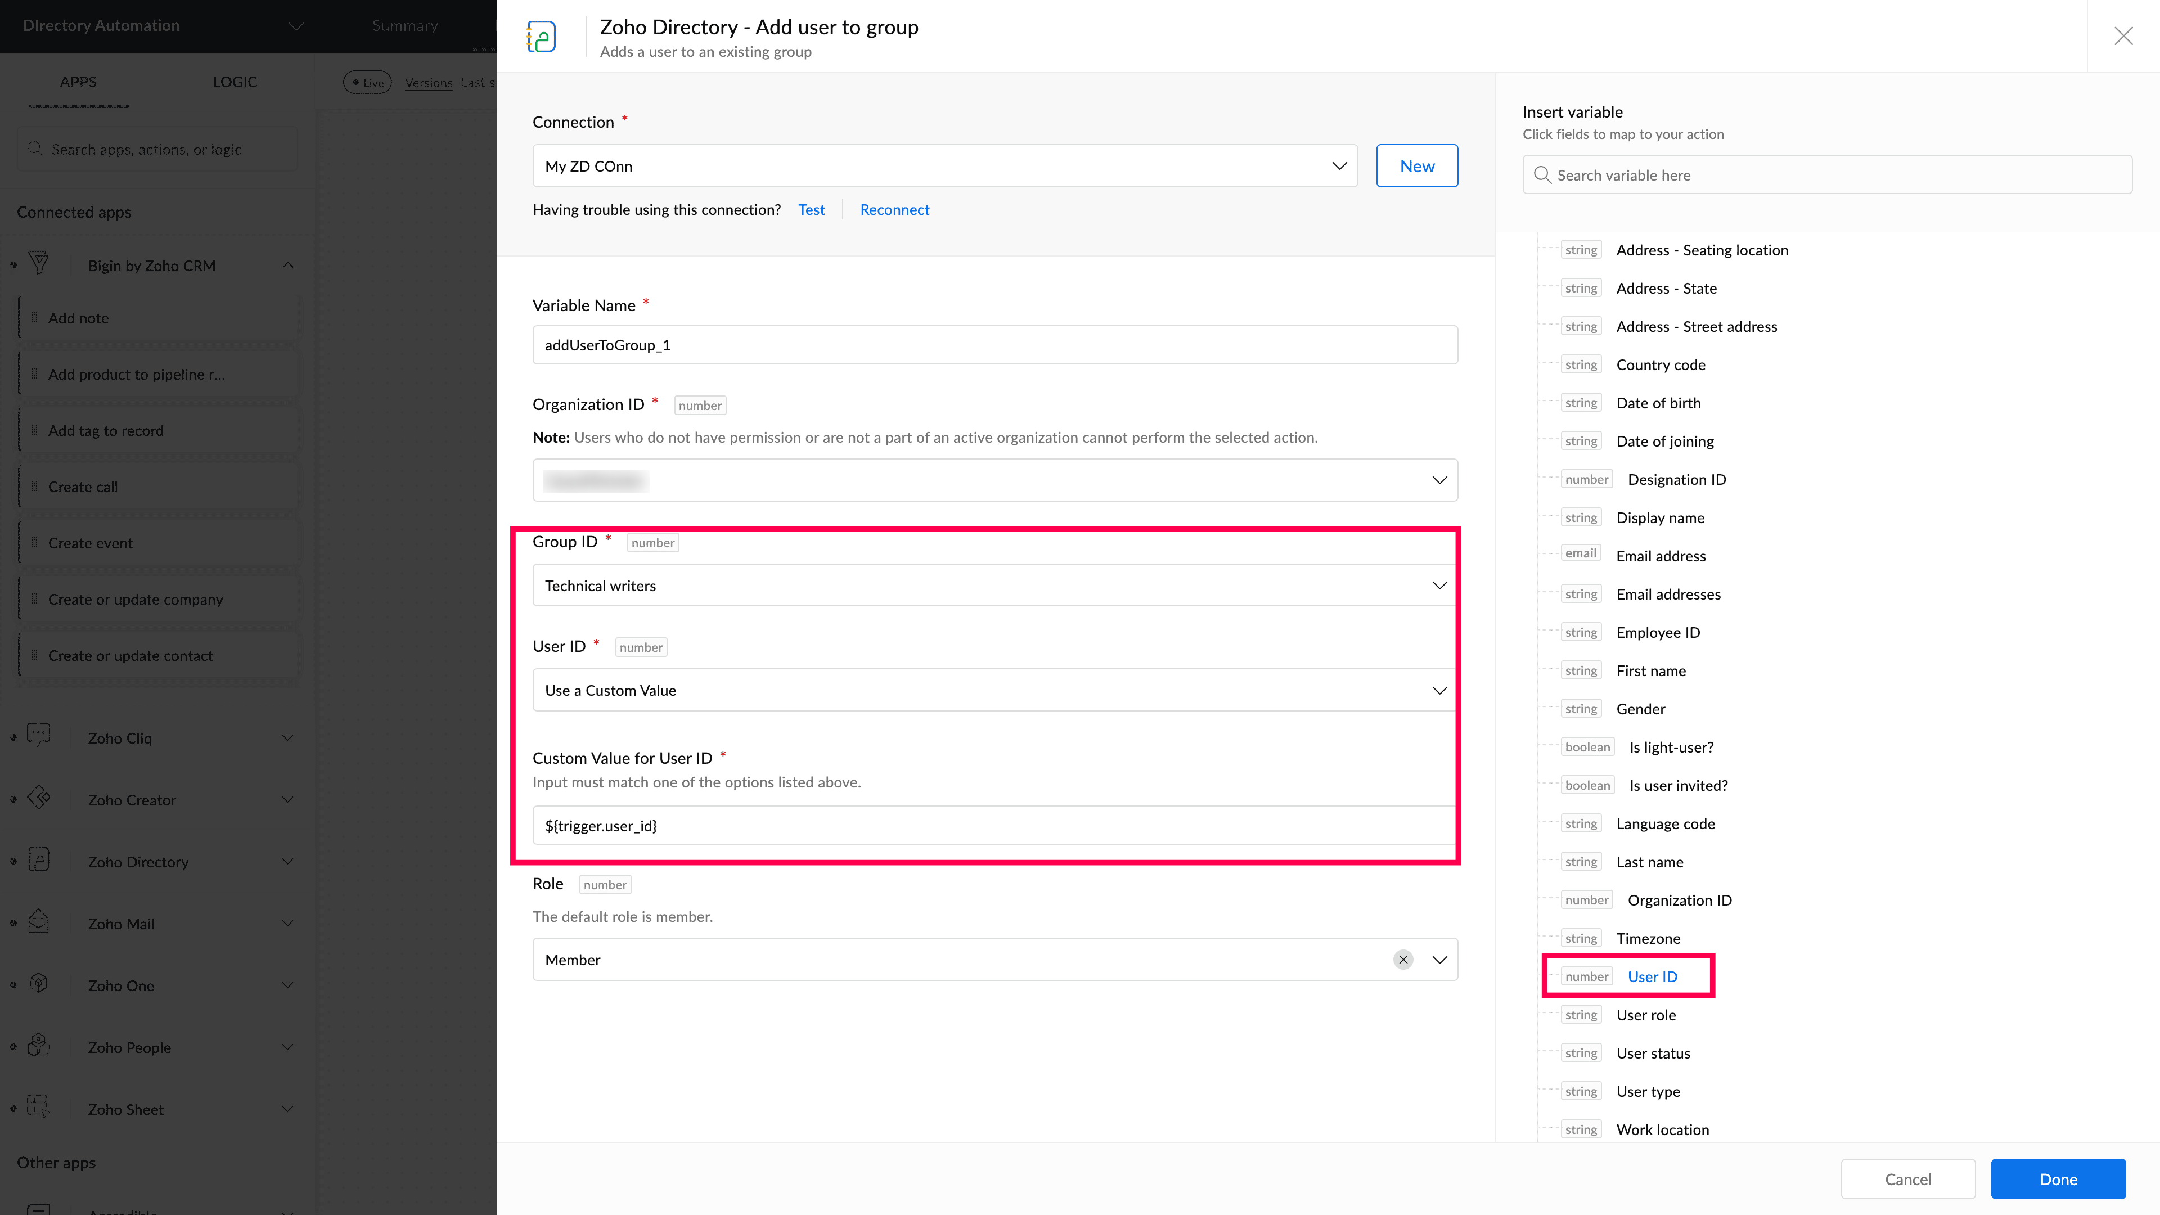Click the Zoho Mail app icon
The image size is (2160, 1215).
[39, 921]
